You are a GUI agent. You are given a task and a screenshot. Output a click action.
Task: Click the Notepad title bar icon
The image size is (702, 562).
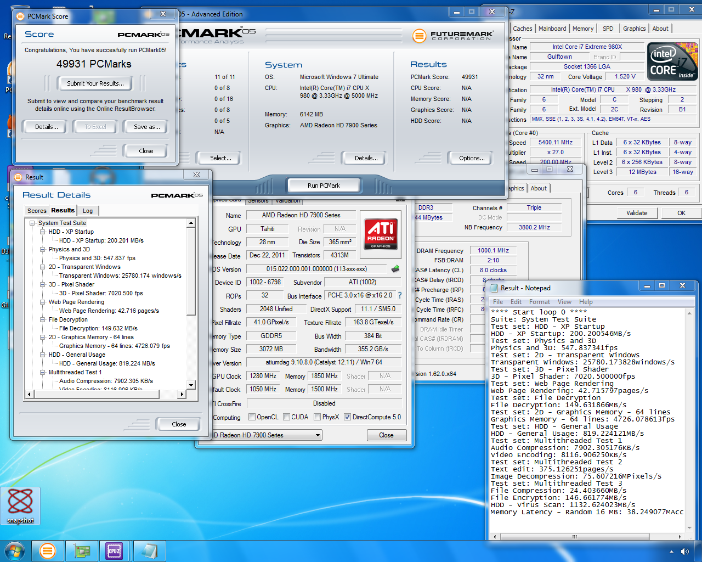click(x=494, y=288)
